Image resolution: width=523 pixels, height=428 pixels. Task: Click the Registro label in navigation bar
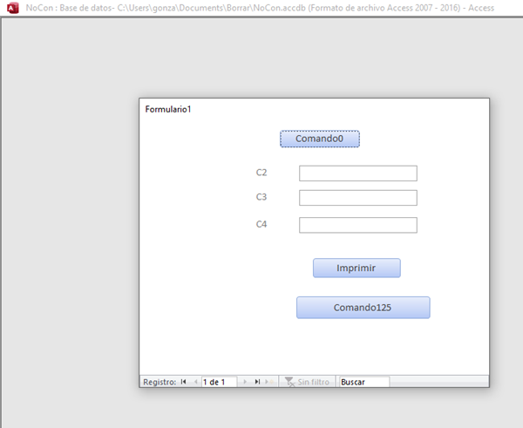[x=160, y=382]
